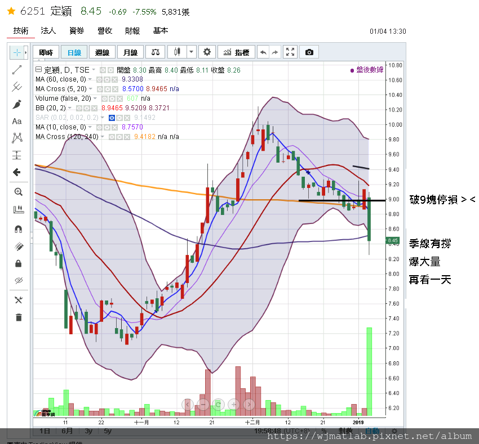Open chart style dropdown arrow
The image size is (479, 444).
(191, 52)
